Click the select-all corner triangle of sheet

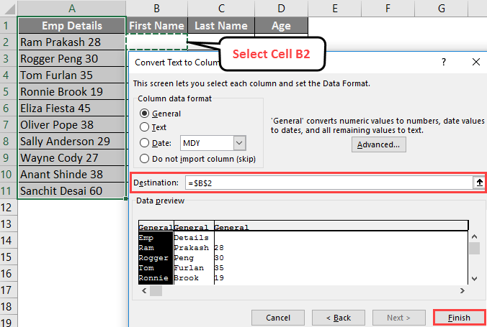[x=9, y=9]
